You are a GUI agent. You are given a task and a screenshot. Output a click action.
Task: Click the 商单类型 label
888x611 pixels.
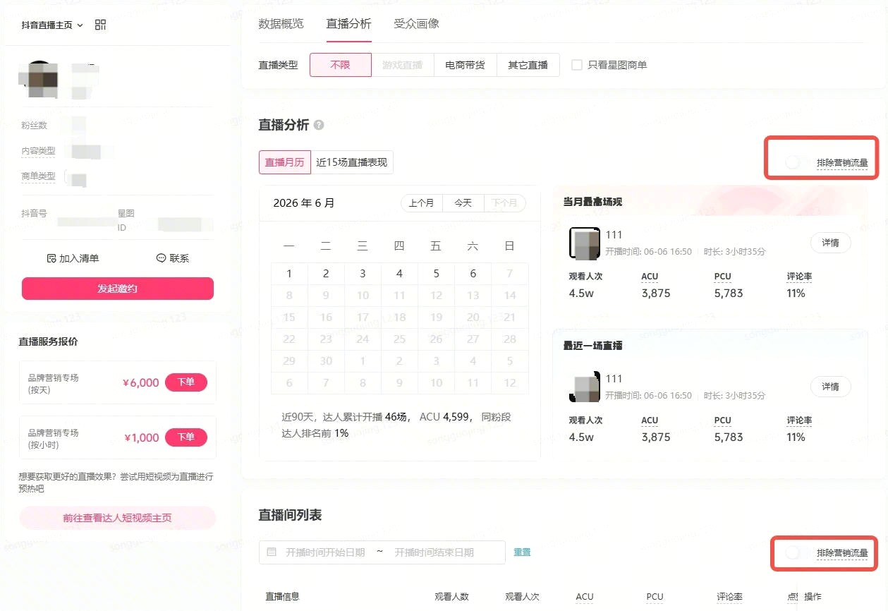[x=38, y=176]
